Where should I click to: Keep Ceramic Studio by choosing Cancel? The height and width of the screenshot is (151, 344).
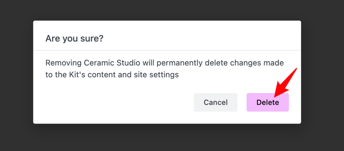[x=216, y=102]
